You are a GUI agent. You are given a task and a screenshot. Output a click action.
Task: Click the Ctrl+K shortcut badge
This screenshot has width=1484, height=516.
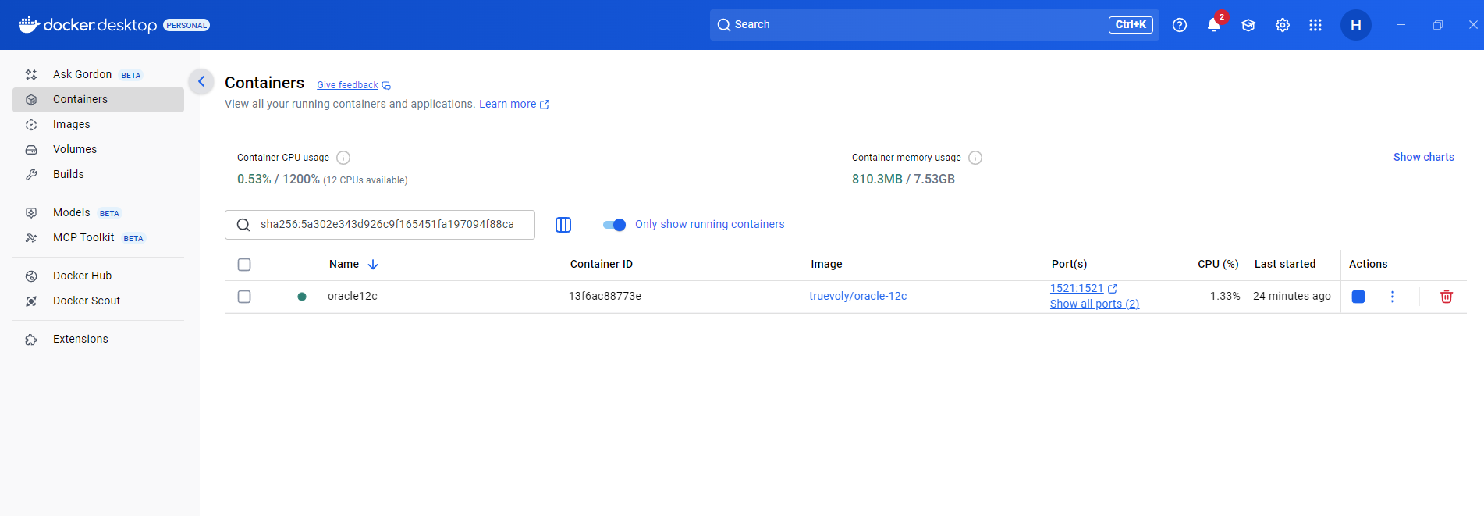[x=1131, y=25]
